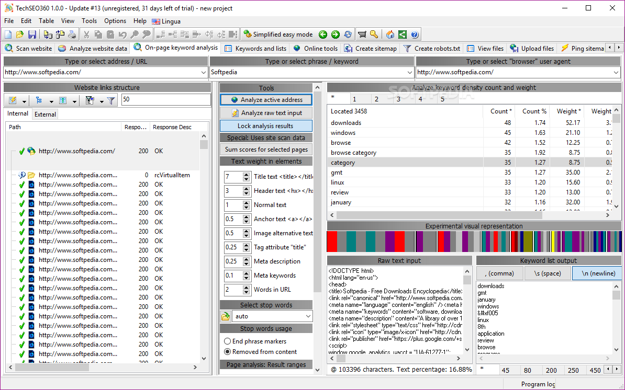Open the stop words auto dropdown

tap(308, 316)
